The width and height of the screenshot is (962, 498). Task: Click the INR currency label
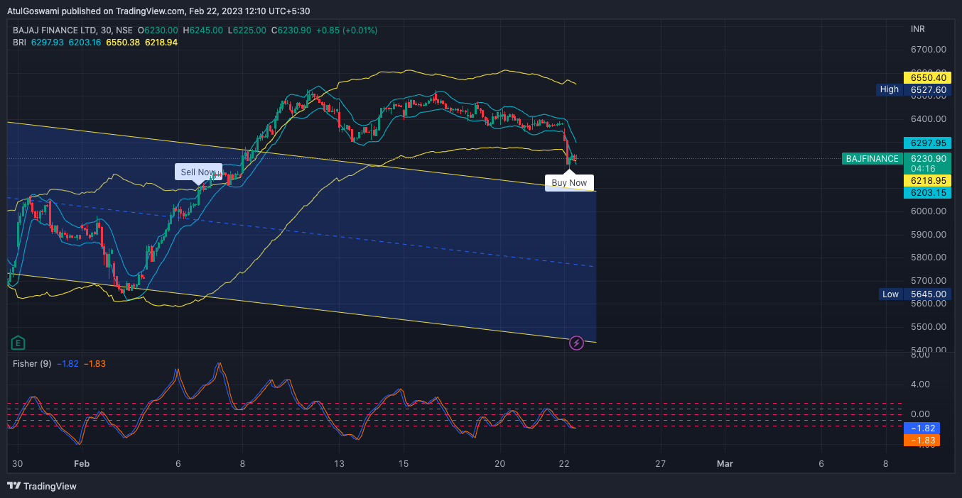pyautogui.click(x=918, y=29)
